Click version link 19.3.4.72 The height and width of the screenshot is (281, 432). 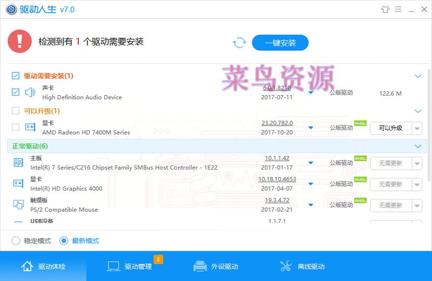pos(277,200)
